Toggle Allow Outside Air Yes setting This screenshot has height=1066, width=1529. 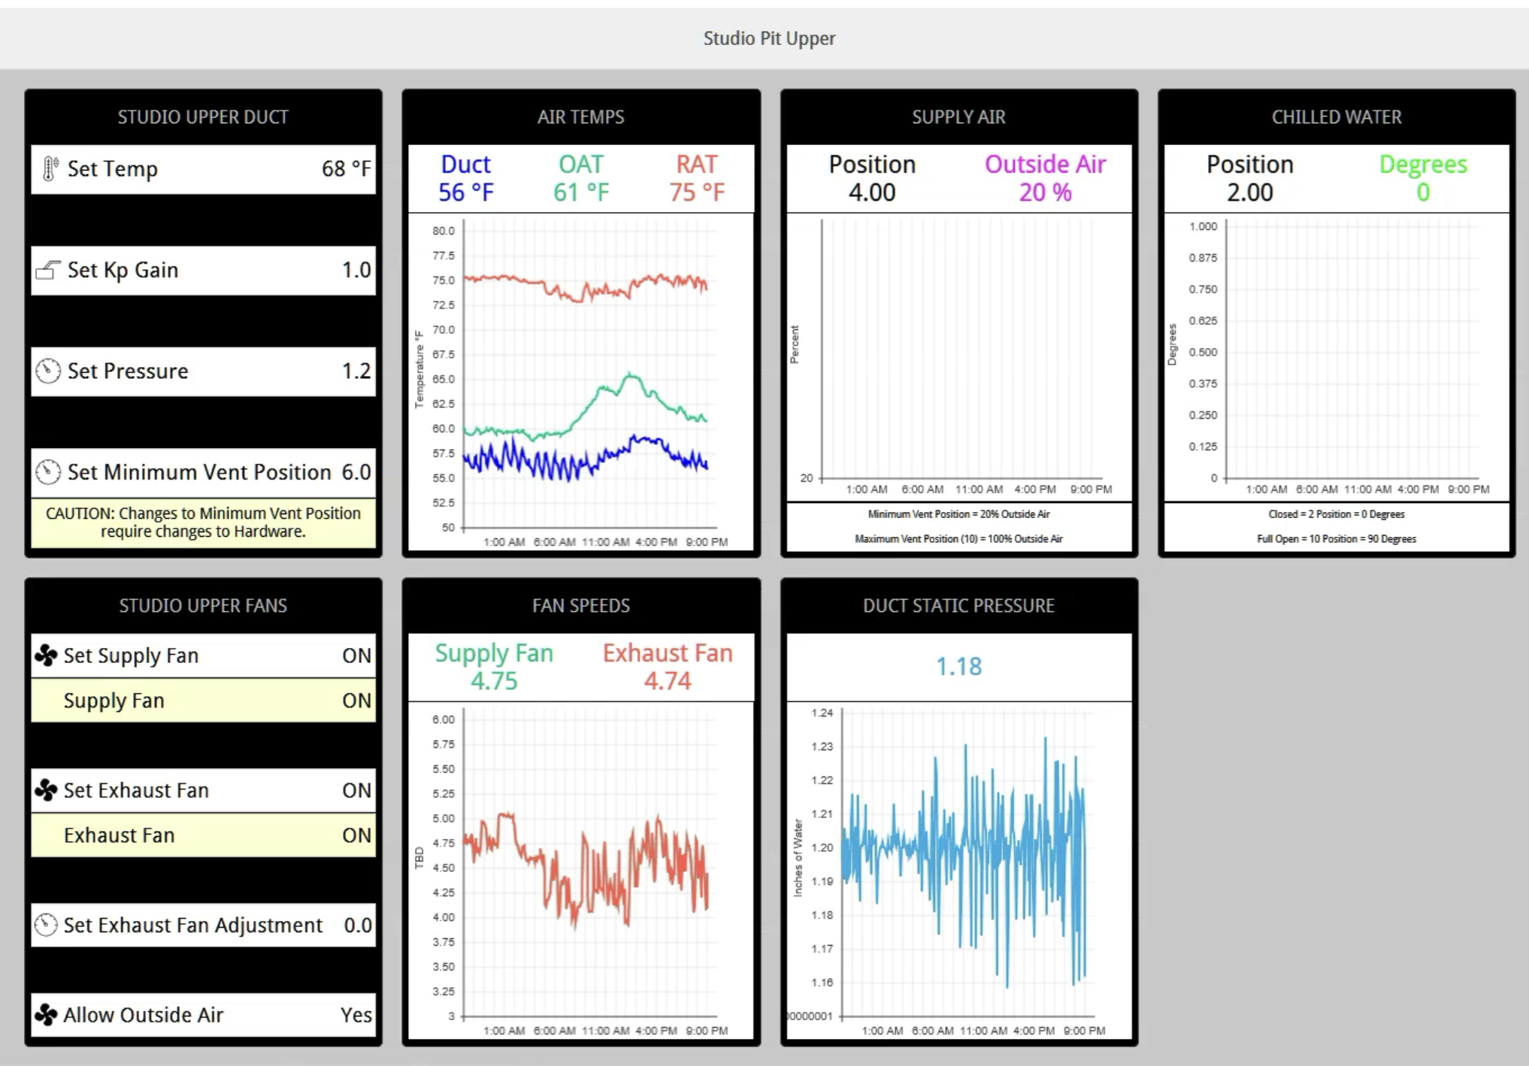pyautogui.click(x=356, y=1015)
